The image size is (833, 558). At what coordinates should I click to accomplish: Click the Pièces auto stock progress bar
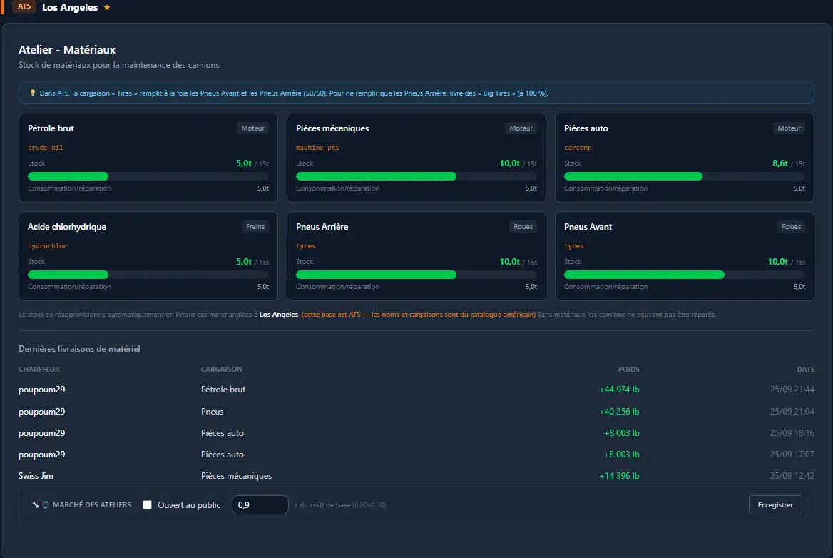click(684, 176)
